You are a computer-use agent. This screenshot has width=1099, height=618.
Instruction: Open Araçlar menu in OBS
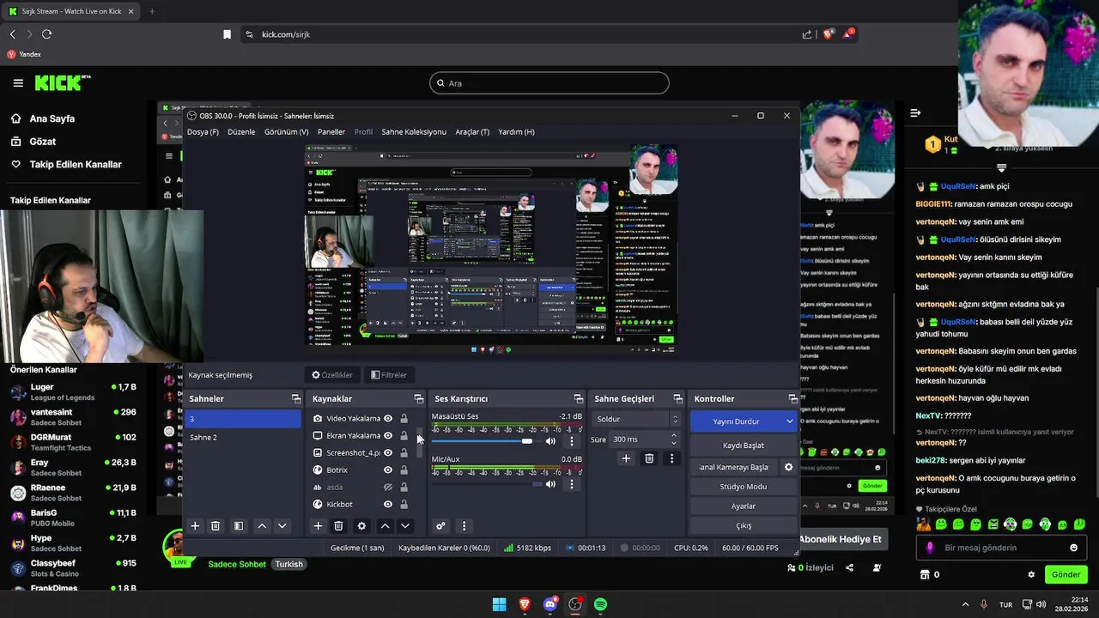(472, 132)
